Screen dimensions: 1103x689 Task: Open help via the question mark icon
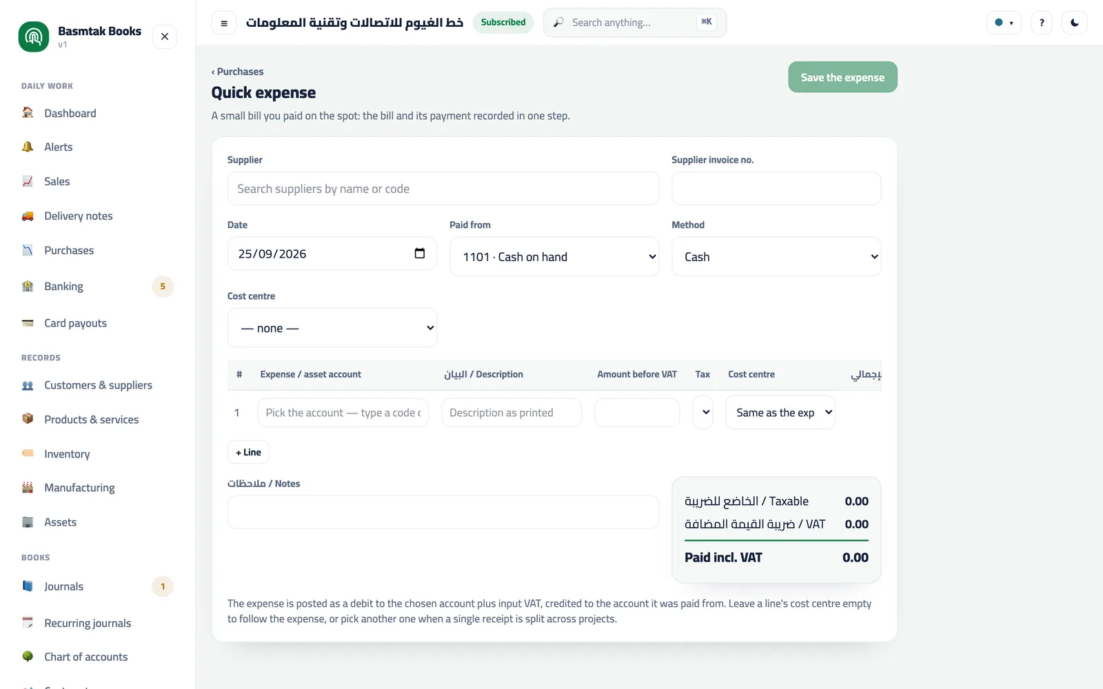pyautogui.click(x=1042, y=23)
